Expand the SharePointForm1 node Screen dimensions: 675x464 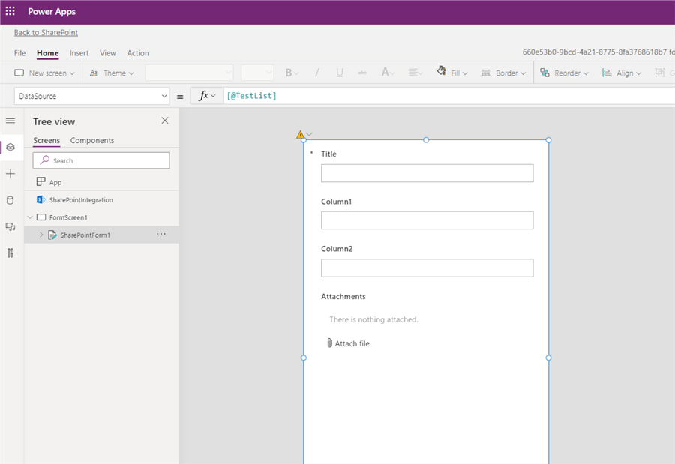(x=41, y=235)
